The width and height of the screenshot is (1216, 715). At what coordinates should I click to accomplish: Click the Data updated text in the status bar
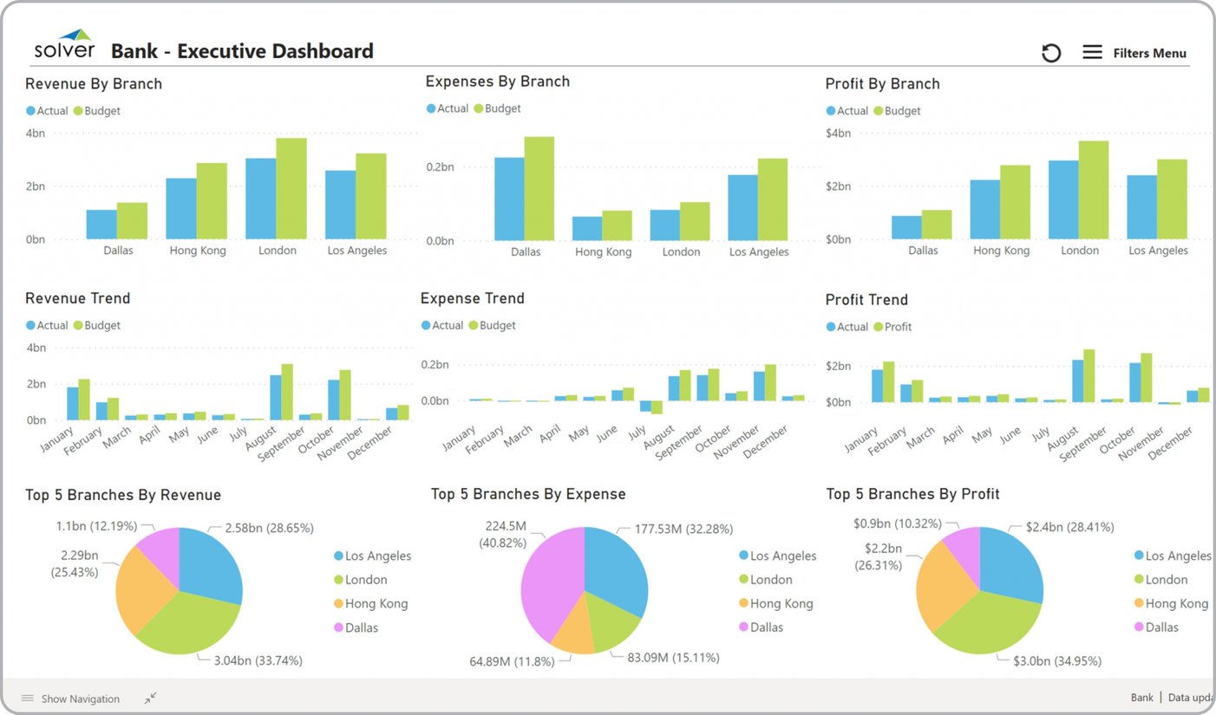point(1192,697)
